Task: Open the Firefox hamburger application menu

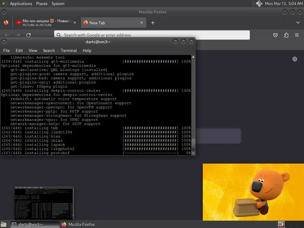Action: [x=297, y=35]
